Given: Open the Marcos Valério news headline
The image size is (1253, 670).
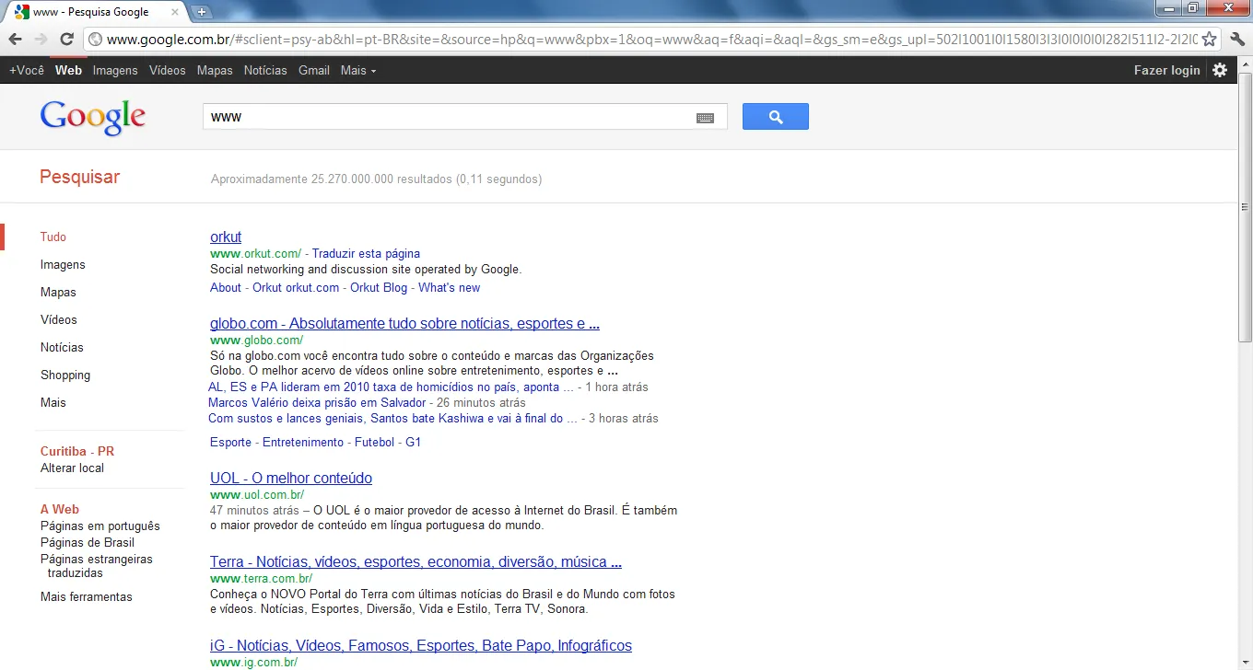Looking at the screenshot, I should 317,402.
